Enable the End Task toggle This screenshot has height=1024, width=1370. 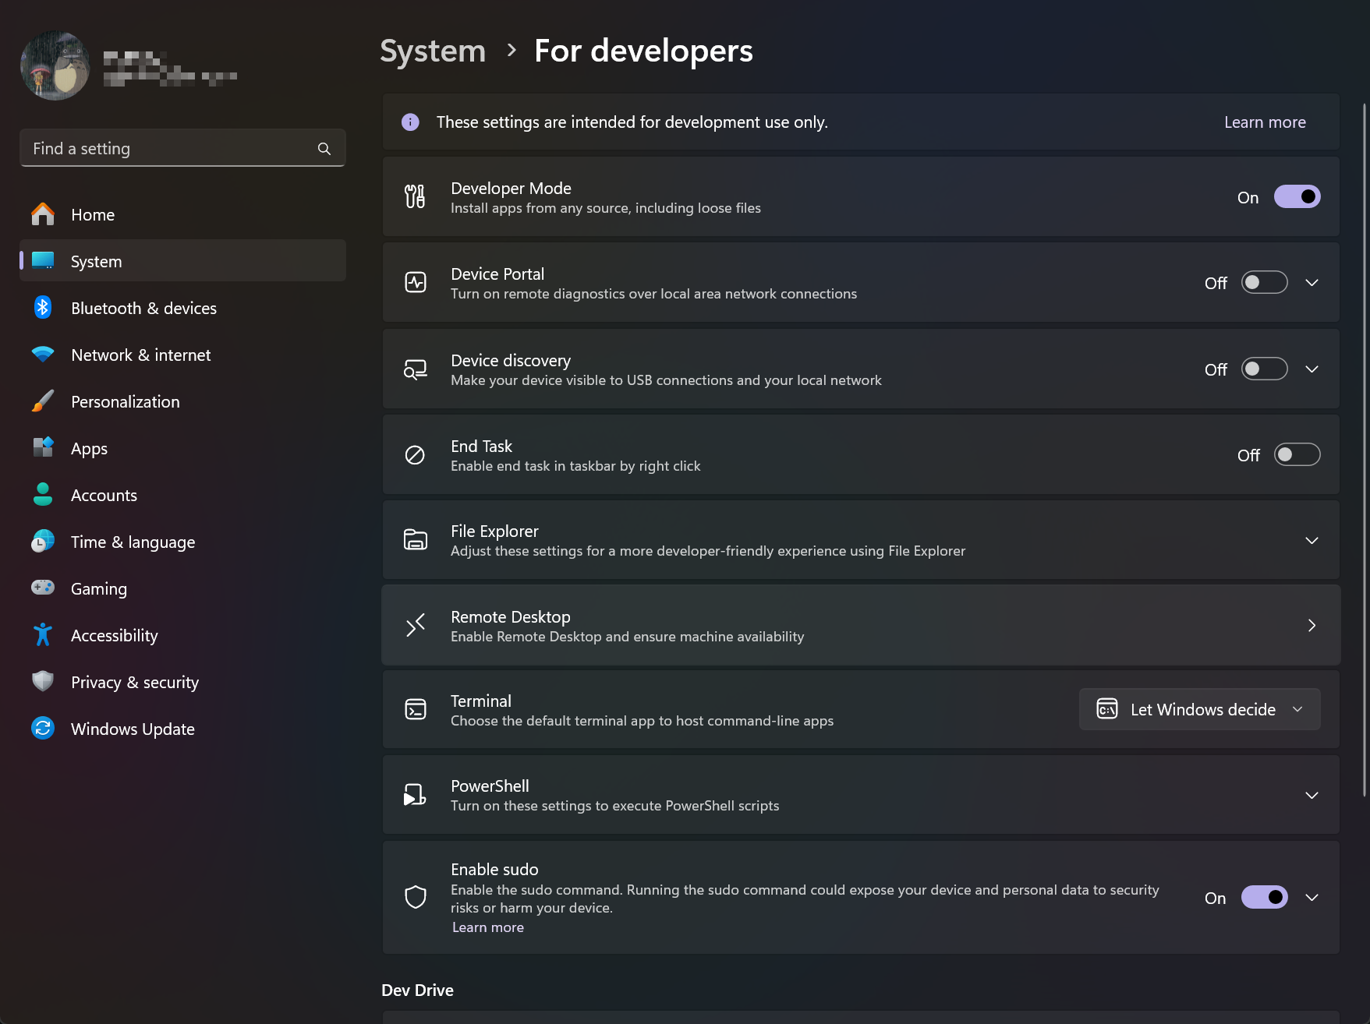[1297, 454]
